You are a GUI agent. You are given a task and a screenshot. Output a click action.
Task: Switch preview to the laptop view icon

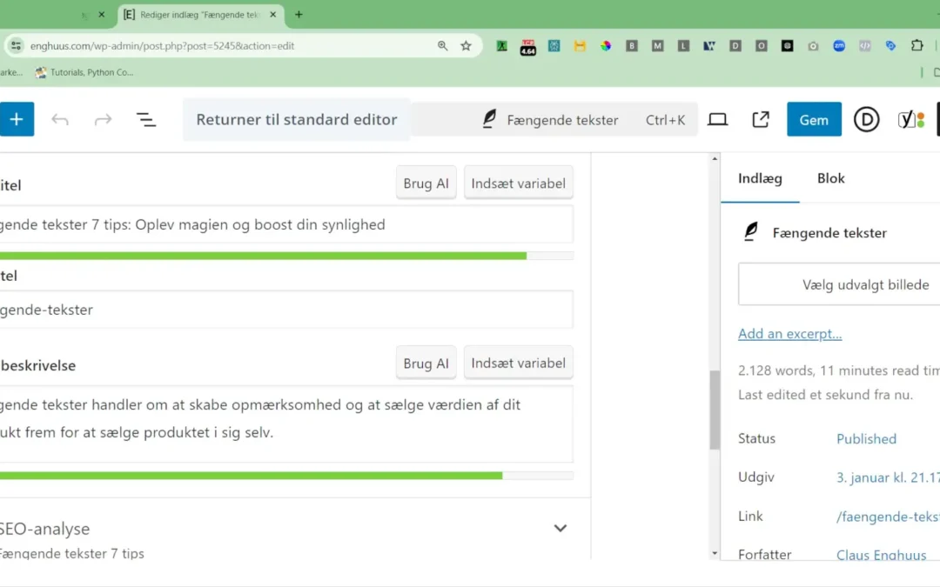(717, 120)
